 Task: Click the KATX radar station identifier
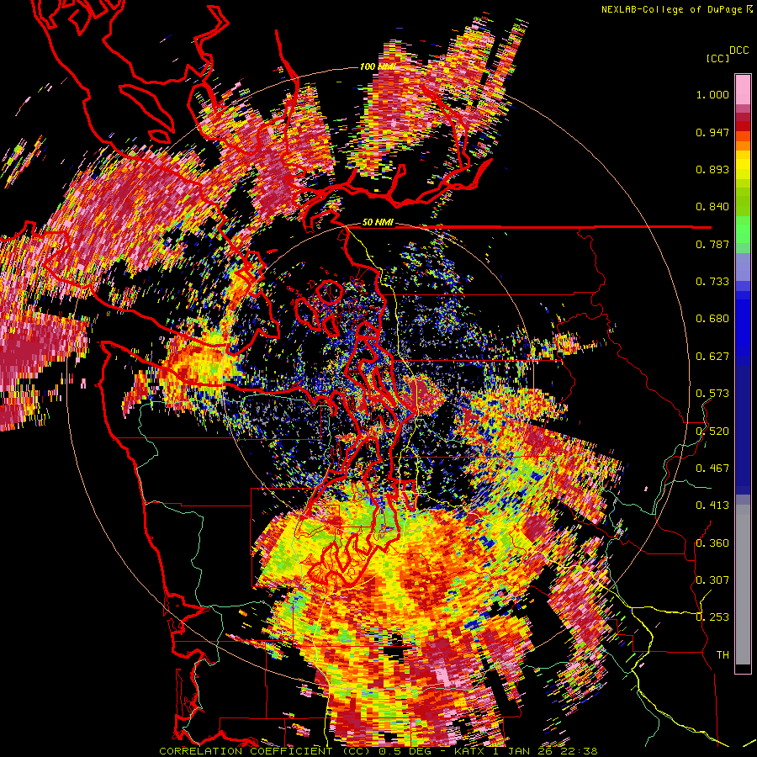tap(471, 751)
